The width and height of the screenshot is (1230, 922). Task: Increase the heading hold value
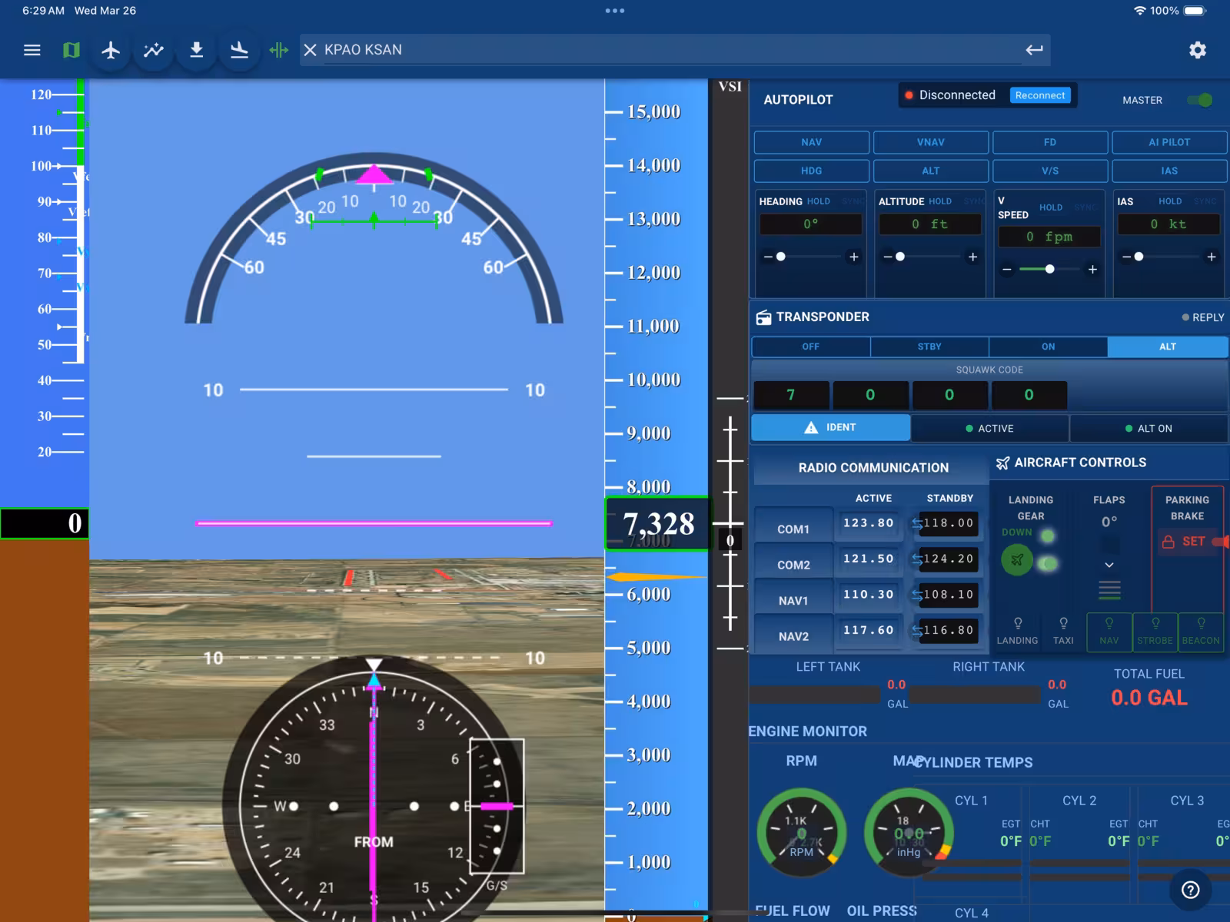pyautogui.click(x=853, y=257)
